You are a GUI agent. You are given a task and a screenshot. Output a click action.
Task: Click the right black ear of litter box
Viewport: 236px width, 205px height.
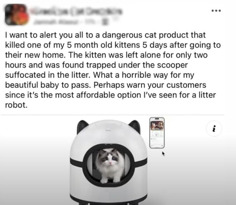pos(135,126)
